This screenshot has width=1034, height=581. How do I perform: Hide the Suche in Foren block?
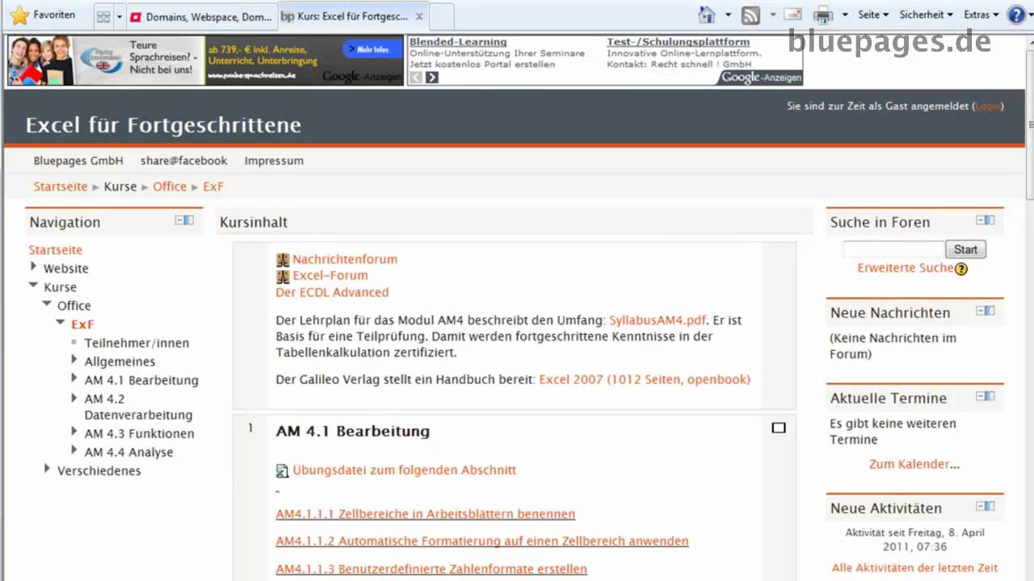tap(980, 220)
